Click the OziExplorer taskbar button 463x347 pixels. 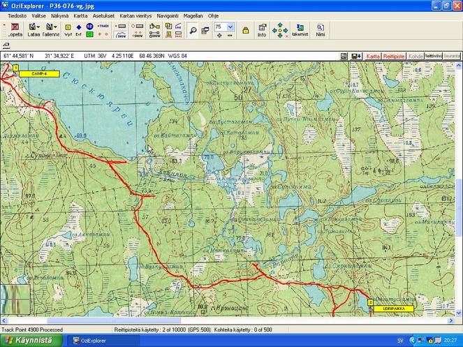click(98, 340)
